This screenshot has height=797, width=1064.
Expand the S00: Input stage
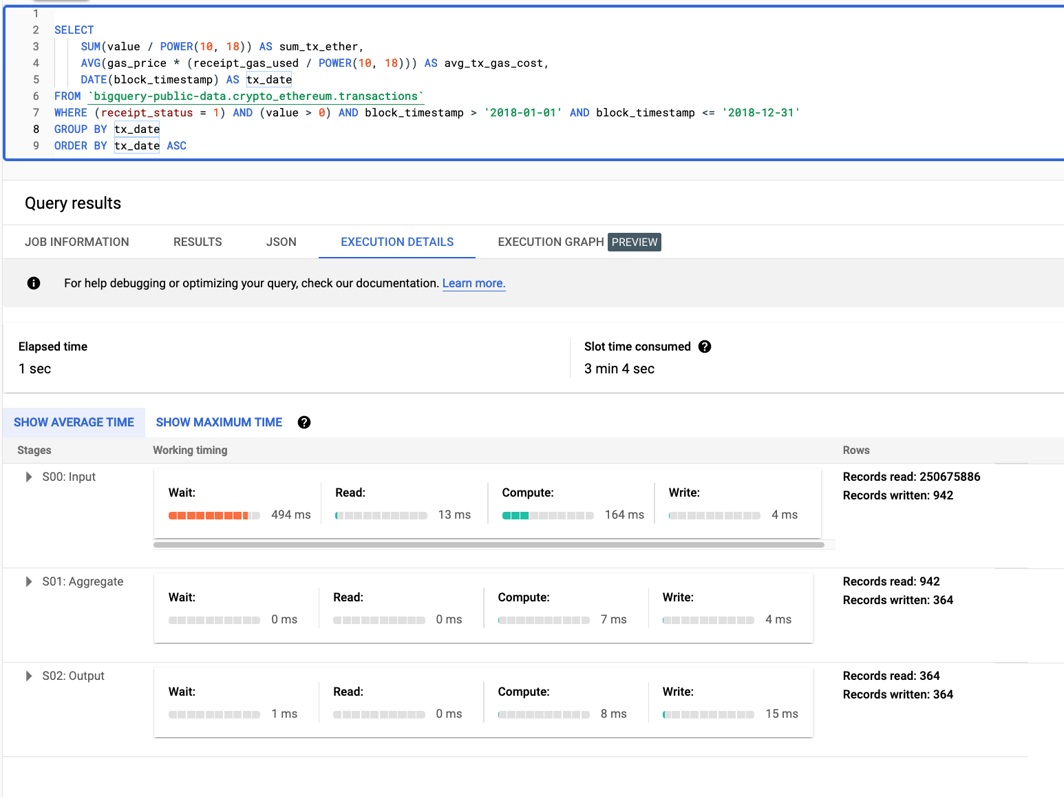29,477
